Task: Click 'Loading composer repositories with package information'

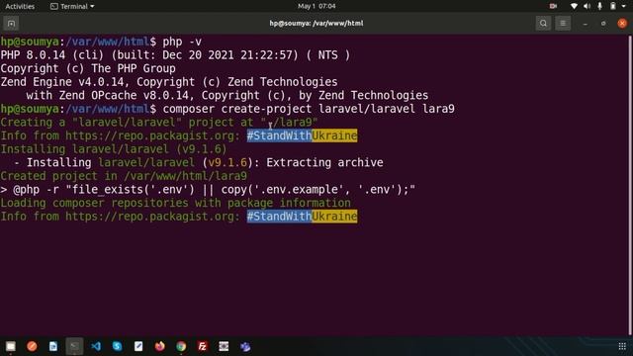Action: click(176, 203)
